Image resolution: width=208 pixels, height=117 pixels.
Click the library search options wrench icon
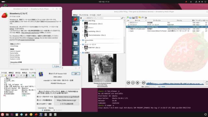(x=123, y=18)
